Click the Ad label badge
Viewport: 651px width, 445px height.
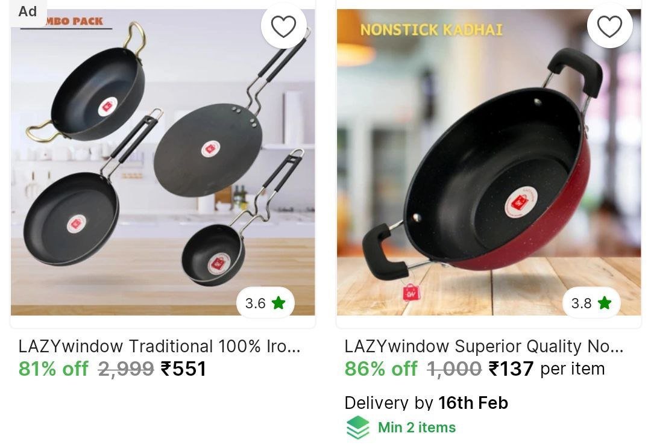27,11
